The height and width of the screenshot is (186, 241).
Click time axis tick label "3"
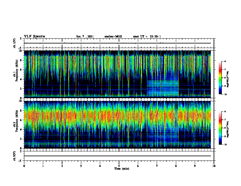coord(81,166)
